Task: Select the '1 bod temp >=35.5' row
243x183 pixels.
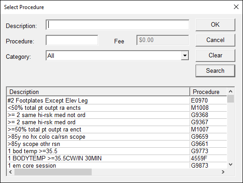Action: [117, 151]
